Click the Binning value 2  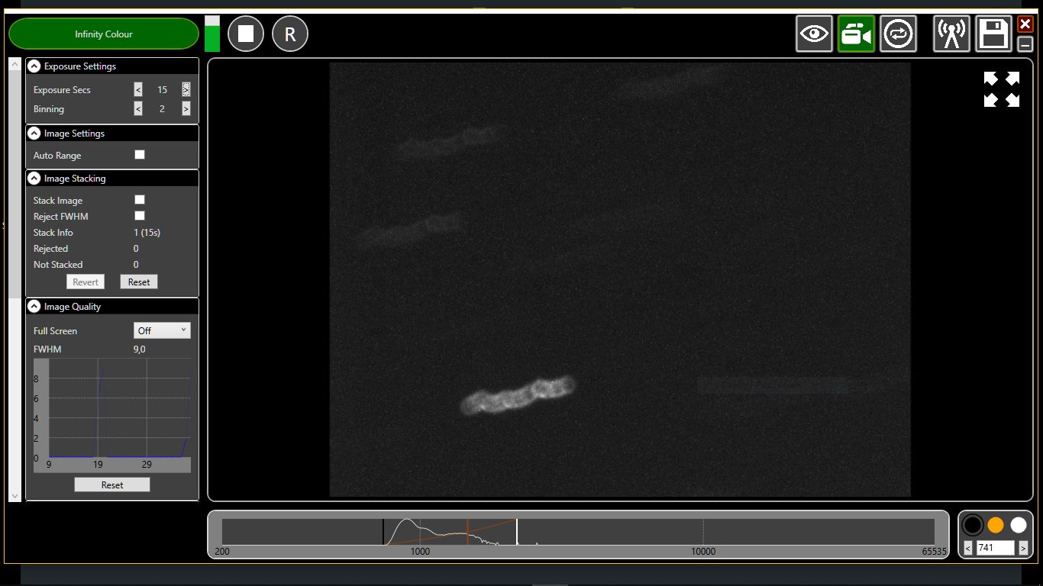pos(162,109)
